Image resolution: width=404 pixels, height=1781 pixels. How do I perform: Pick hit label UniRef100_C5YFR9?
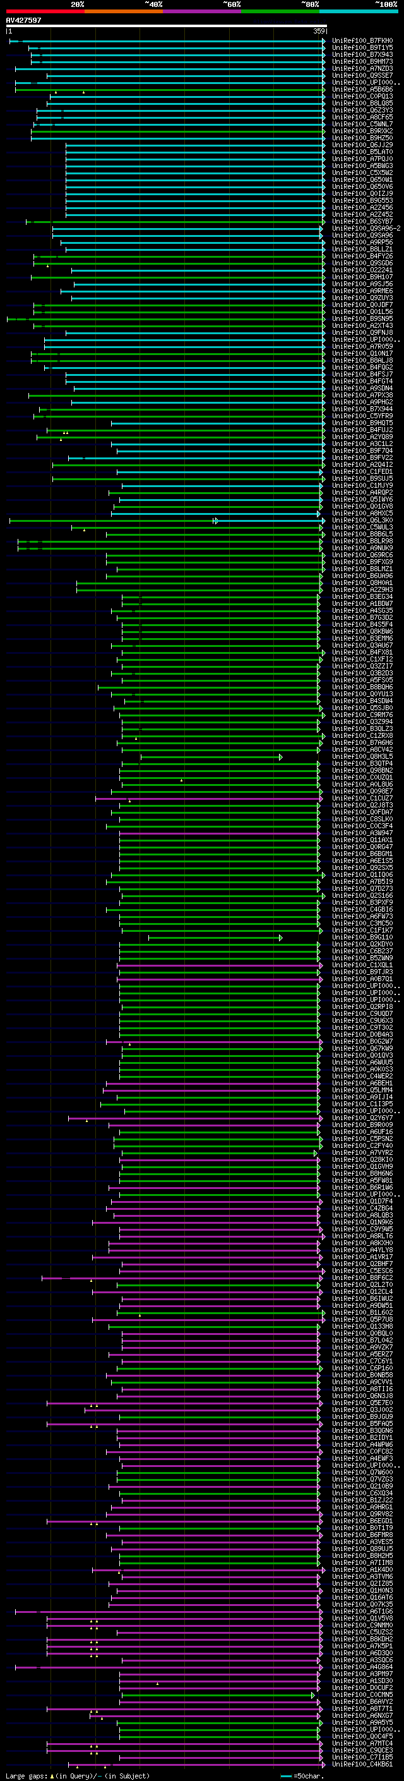362,416
